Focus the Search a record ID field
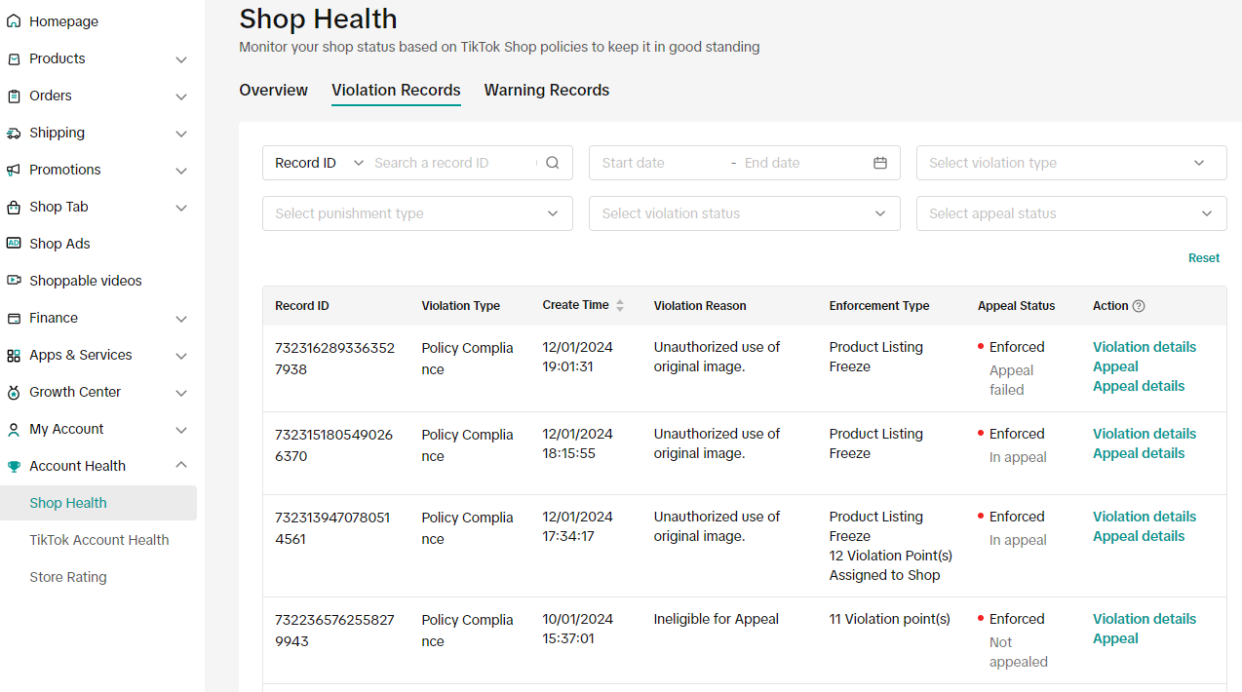 point(452,163)
